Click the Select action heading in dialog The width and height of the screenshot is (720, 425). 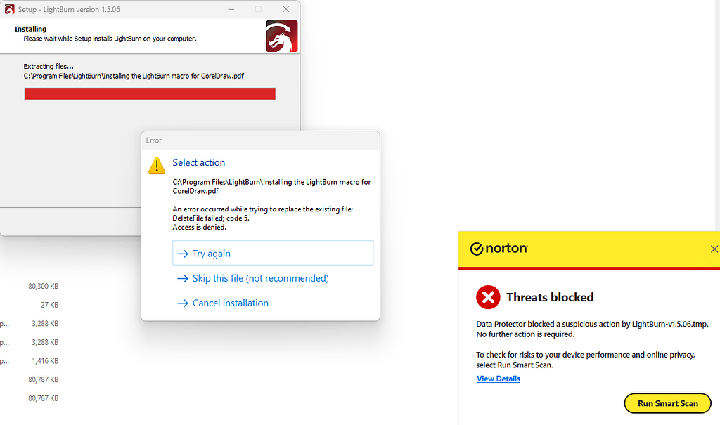click(x=199, y=162)
